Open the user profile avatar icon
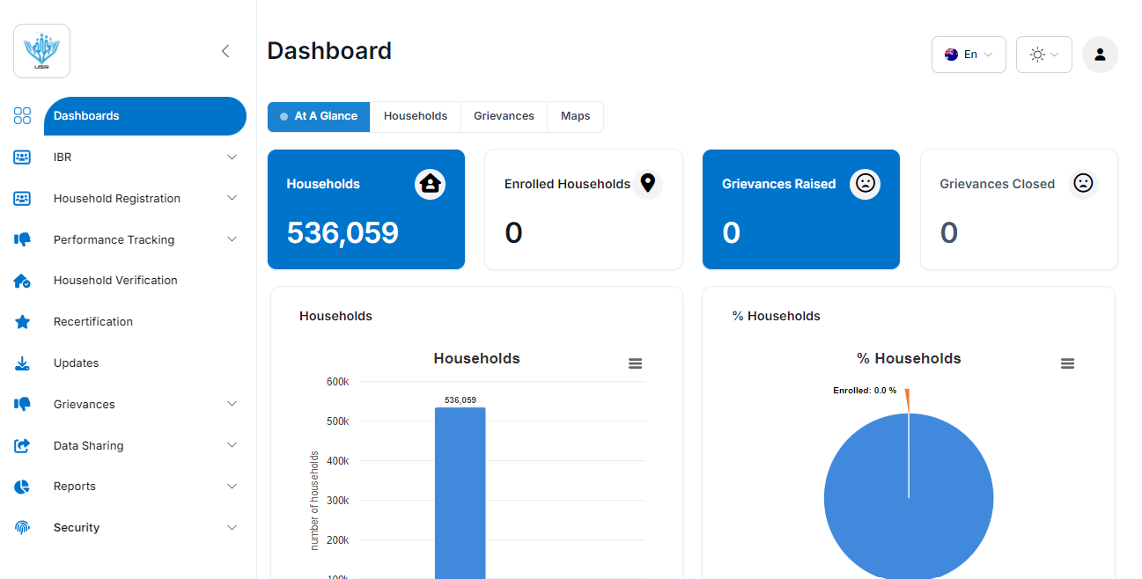The image size is (1142, 579). 1100,55
